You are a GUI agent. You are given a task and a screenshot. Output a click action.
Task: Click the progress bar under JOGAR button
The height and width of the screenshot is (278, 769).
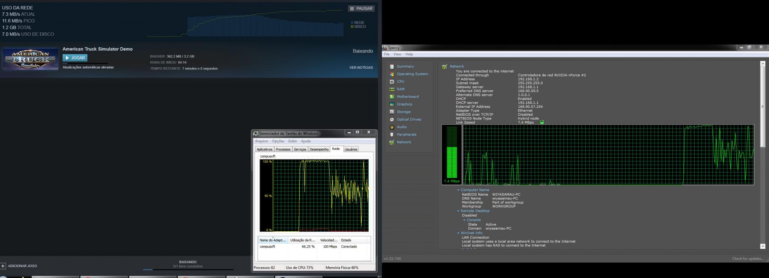[x=85, y=63]
